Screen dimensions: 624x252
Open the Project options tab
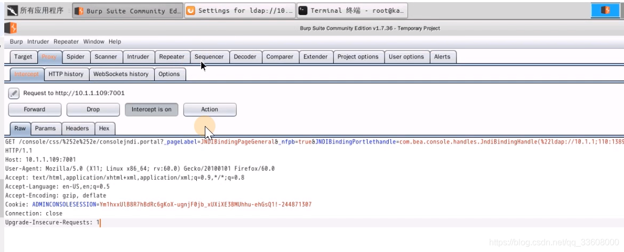pyautogui.click(x=358, y=57)
